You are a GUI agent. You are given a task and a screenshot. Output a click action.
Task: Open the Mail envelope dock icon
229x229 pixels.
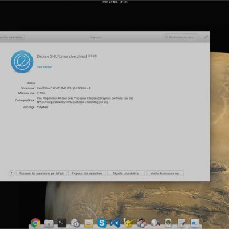tap(89, 223)
